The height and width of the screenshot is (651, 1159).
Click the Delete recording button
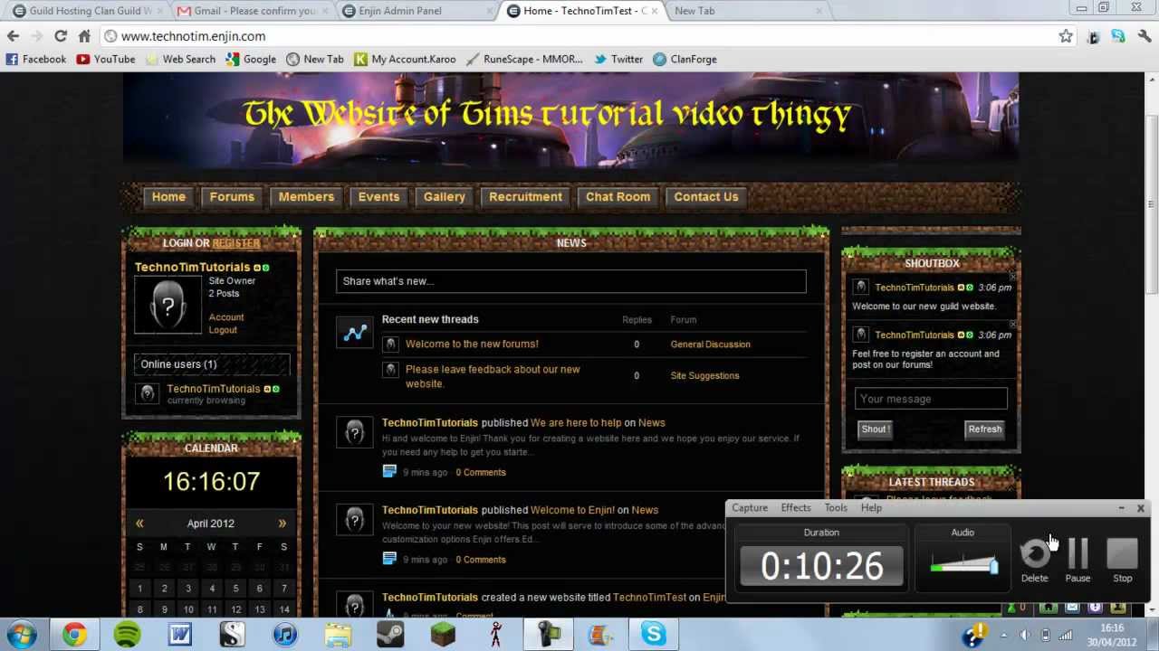point(1035,560)
